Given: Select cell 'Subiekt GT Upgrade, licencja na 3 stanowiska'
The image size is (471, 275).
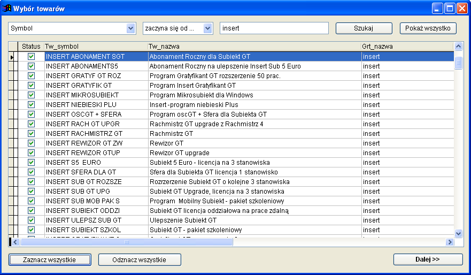Looking at the screenshot, I should 254,191.
